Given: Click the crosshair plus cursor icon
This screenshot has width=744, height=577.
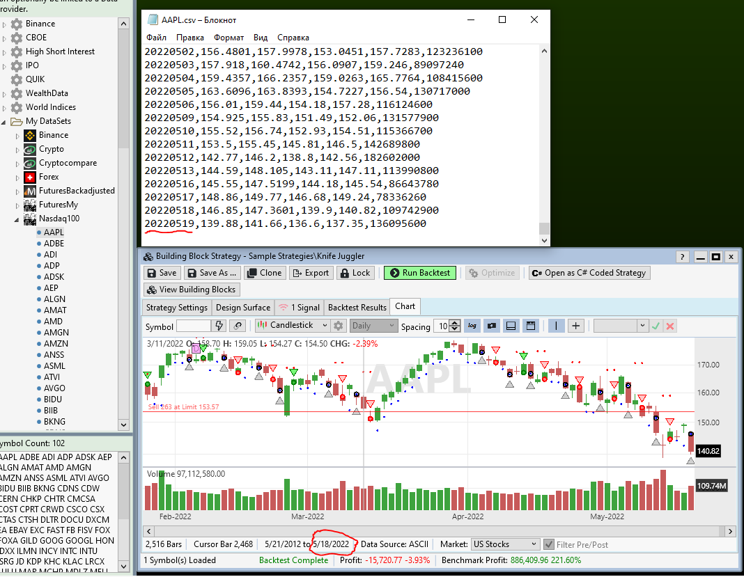Looking at the screenshot, I should tap(576, 326).
